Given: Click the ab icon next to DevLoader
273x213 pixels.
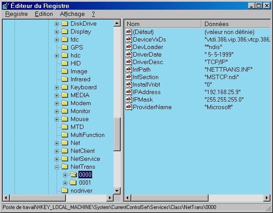Looking at the screenshot, I should click(x=129, y=47).
